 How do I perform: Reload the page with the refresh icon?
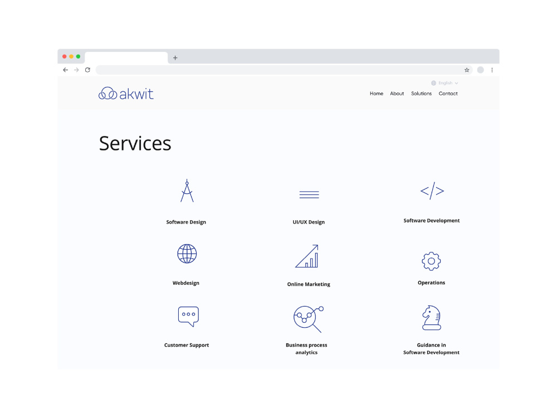[x=88, y=70]
